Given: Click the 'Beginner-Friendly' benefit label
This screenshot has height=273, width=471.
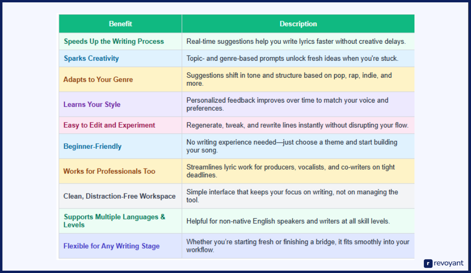Looking at the screenshot, I should (93, 146).
